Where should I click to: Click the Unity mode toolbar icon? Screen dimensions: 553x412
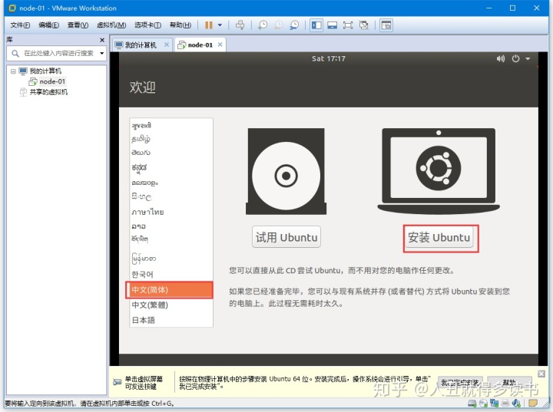(x=363, y=25)
